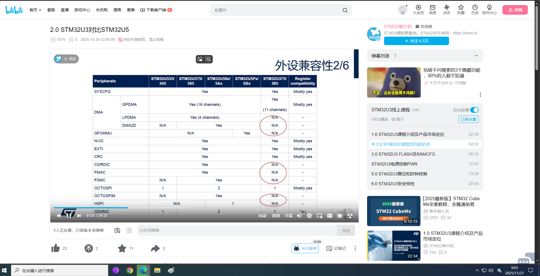Open the 漫画 nav item
The height and width of the screenshot is (276, 540).
pyautogui.click(x=117, y=10)
